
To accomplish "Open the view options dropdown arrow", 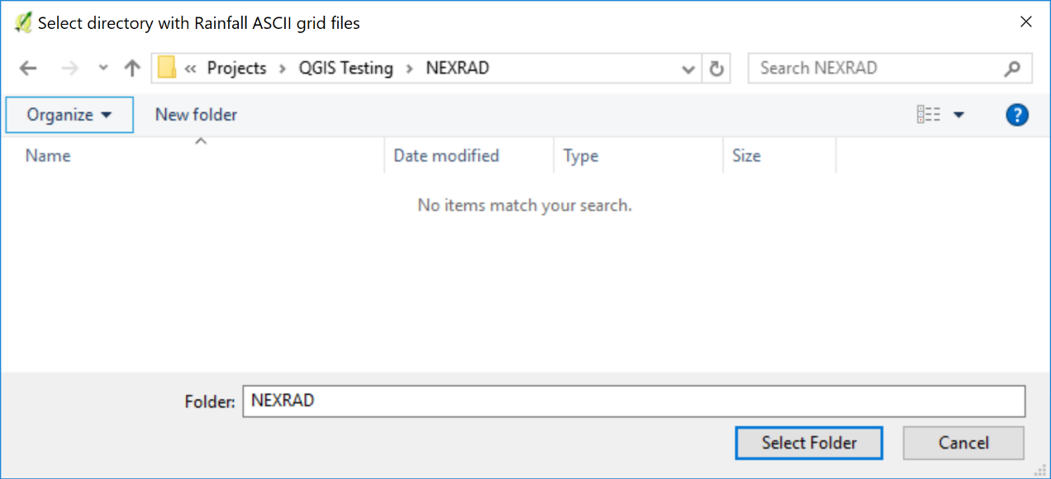I will [958, 115].
